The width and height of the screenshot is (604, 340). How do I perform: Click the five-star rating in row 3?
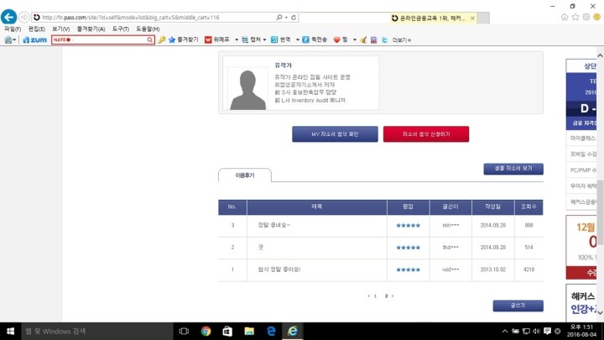pos(409,226)
